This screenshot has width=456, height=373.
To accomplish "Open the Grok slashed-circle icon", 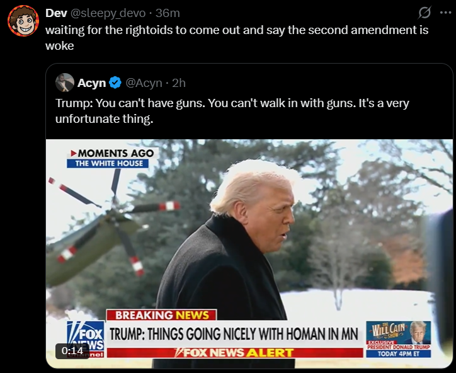I will coord(425,13).
